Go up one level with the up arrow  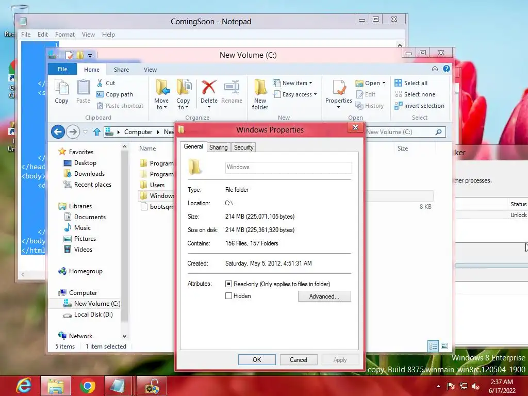97,132
